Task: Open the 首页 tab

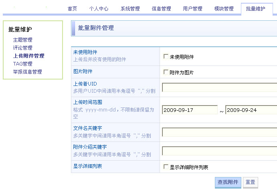Action: pyautogui.click(x=72, y=9)
